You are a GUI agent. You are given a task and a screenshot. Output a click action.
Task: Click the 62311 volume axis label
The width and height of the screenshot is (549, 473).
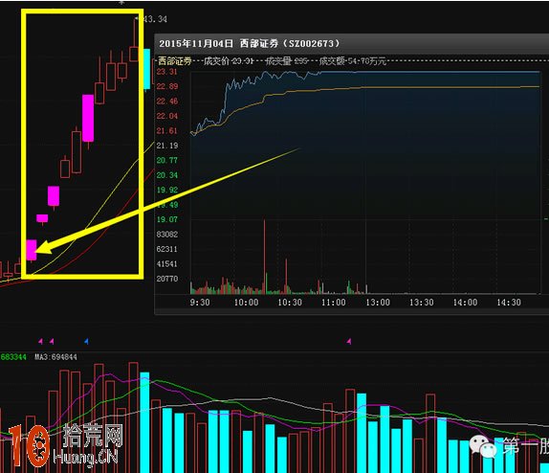167,249
